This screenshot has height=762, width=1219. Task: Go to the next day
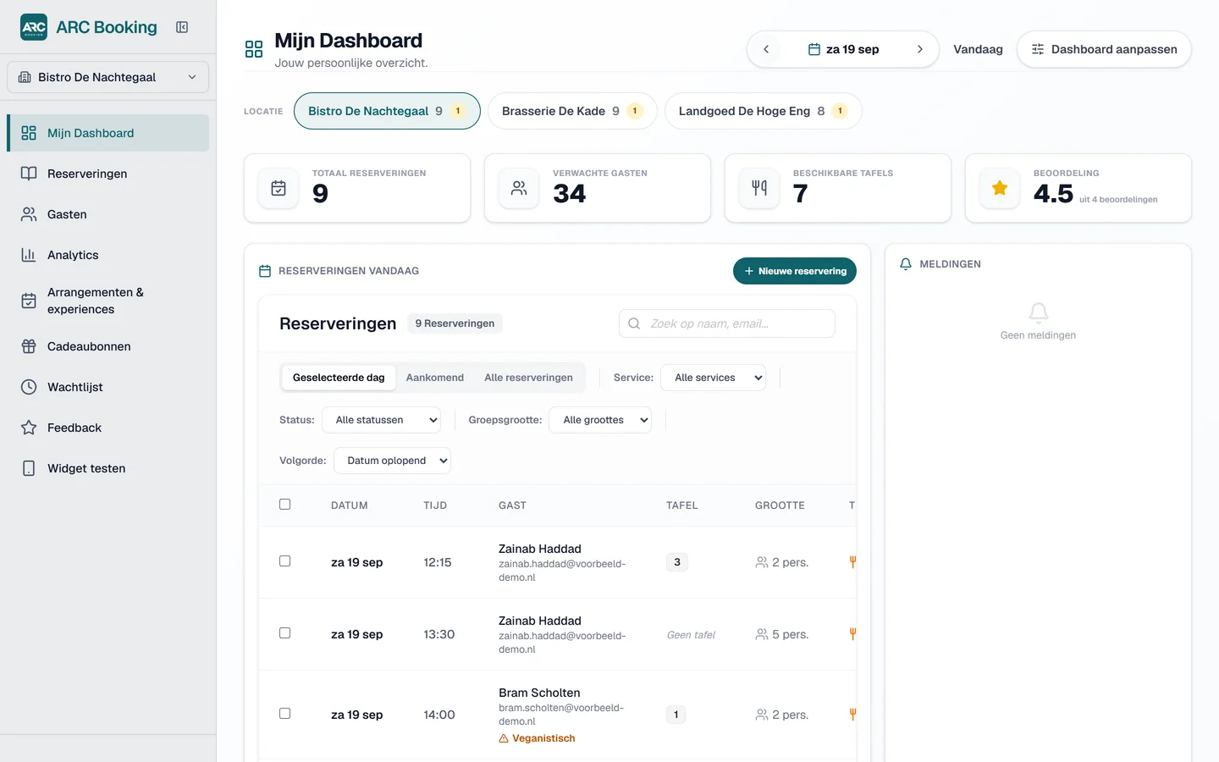coord(919,49)
